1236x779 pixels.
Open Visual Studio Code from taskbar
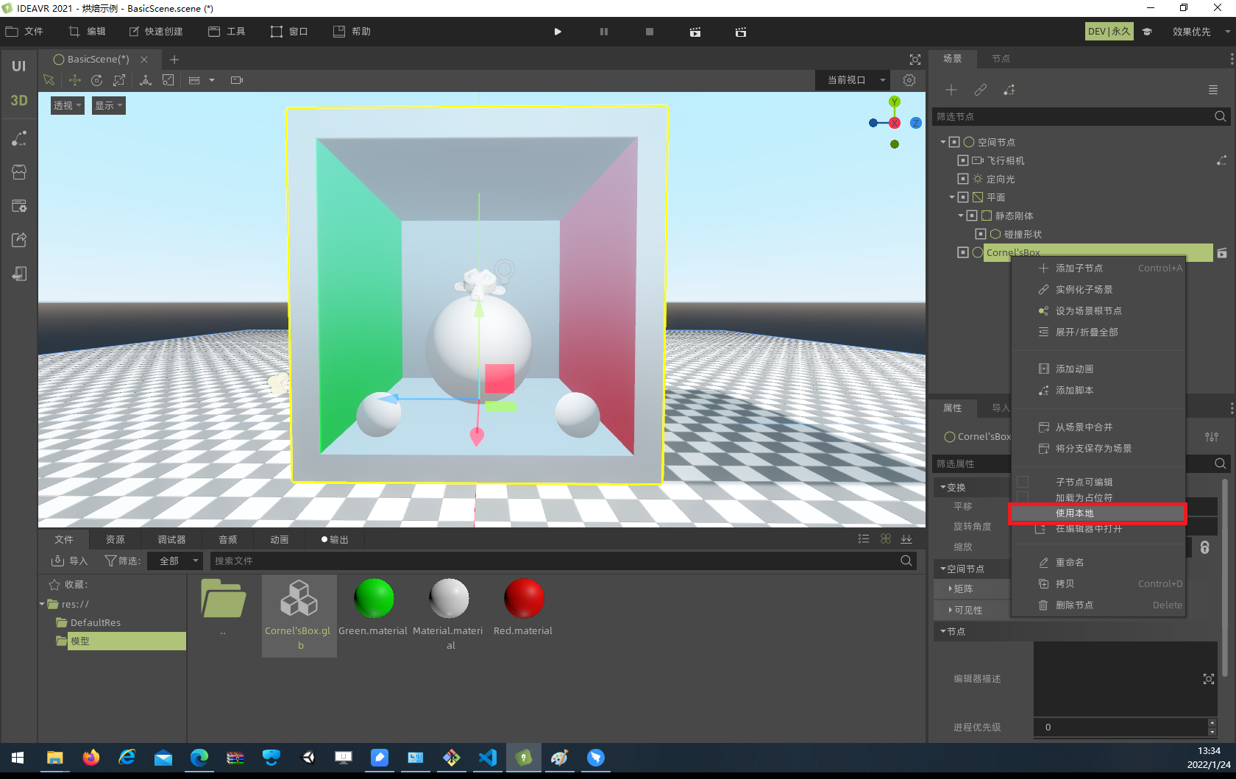point(488,758)
